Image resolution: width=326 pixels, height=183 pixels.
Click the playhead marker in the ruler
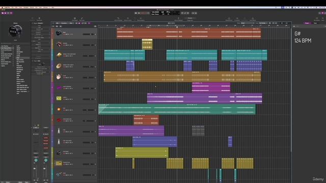click(x=177, y=27)
